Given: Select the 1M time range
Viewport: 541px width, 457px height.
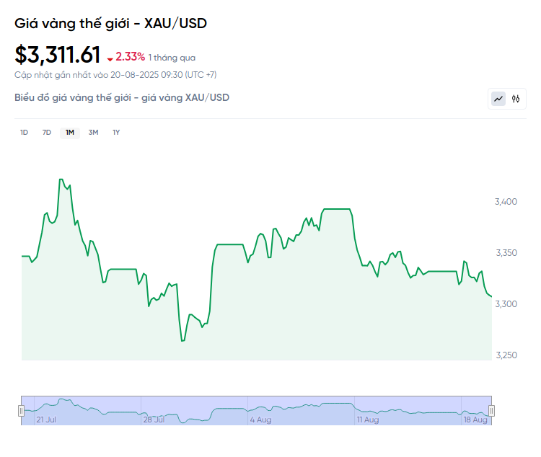Looking at the screenshot, I should pyautogui.click(x=70, y=132).
